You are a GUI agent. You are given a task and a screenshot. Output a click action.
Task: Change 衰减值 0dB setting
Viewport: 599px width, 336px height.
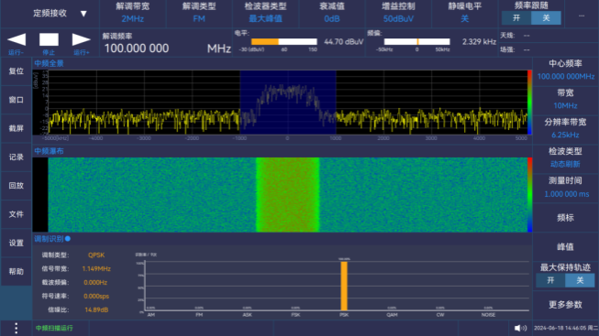coord(332,13)
